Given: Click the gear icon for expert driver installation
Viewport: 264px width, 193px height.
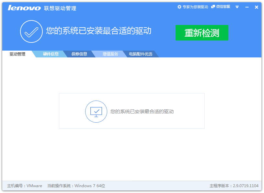Looking at the screenshot, I should [179, 7].
